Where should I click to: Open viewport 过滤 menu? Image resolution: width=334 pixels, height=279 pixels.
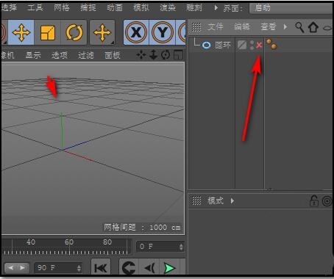[x=86, y=55]
